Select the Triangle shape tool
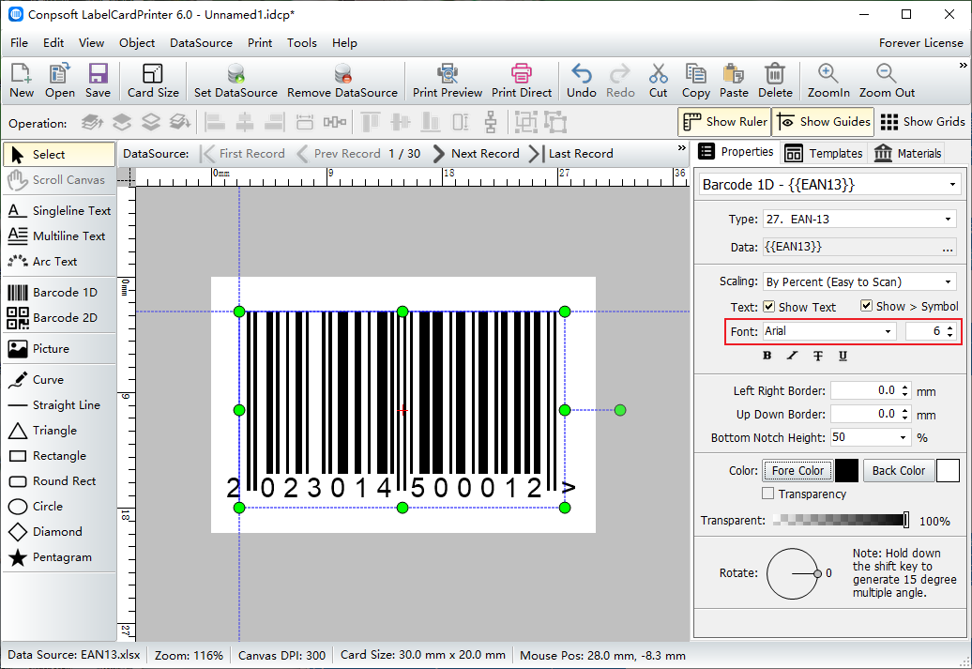 (59, 431)
